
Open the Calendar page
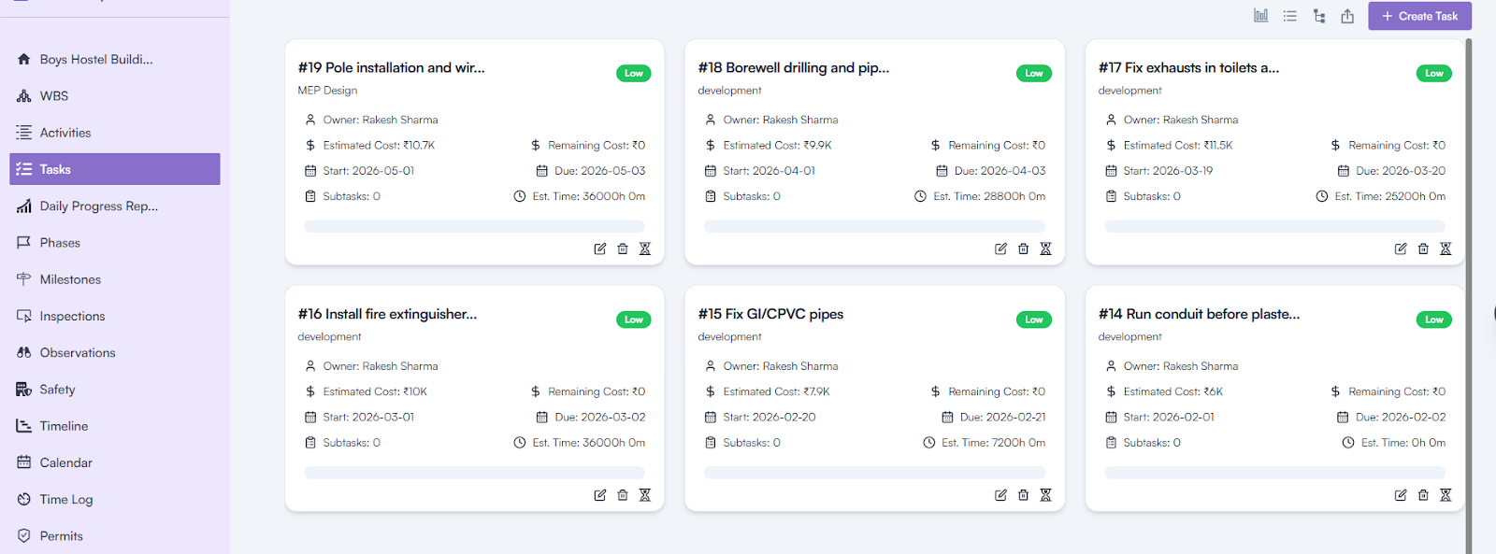pos(65,463)
